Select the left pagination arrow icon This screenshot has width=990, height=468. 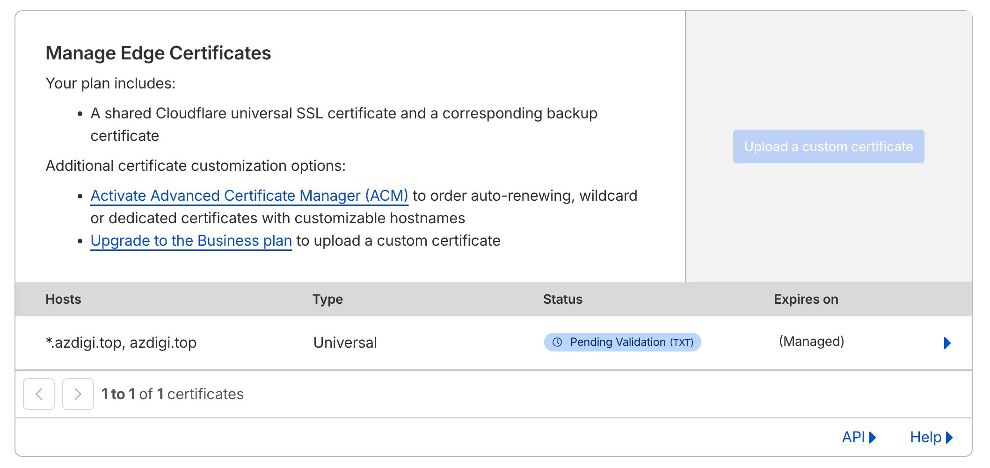[39, 394]
